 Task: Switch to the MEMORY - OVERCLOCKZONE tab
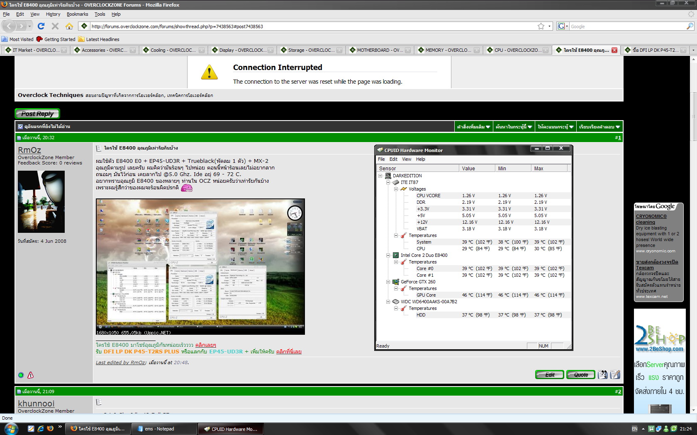[x=448, y=50]
